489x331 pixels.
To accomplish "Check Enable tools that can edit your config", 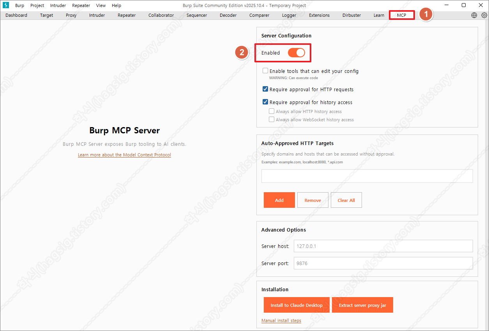I will pos(265,71).
